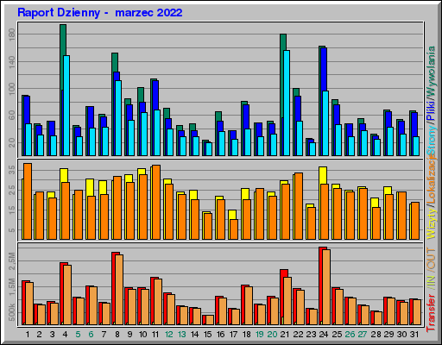Click day '1' on the x-axis
Image resolution: width=442 pixels, height=345 pixels.
pyautogui.click(x=28, y=335)
